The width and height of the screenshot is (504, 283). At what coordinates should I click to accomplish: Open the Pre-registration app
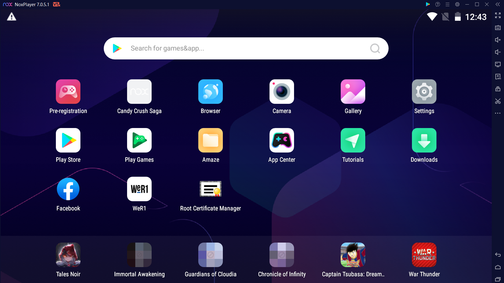[68, 92]
